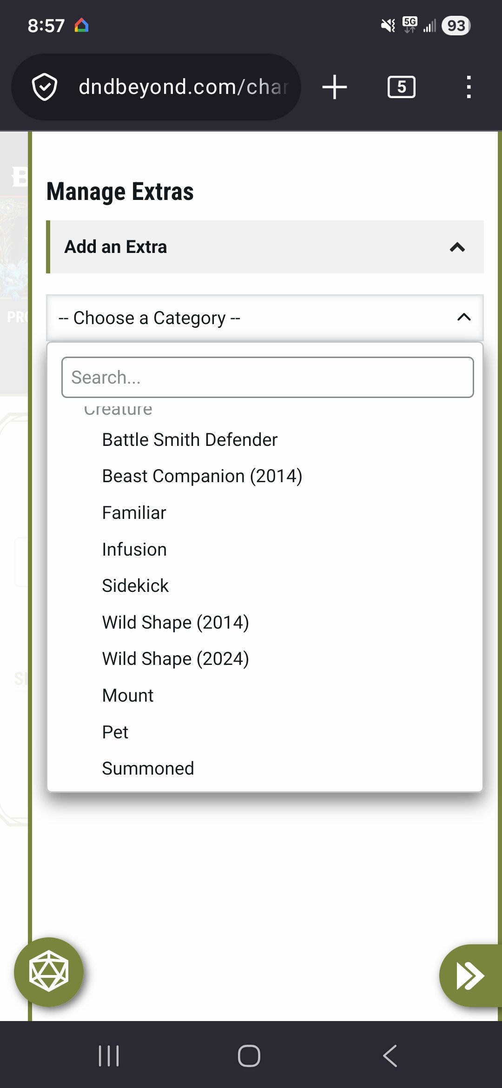The height and width of the screenshot is (1088, 502).
Task: Select Familiar from the category list
Action: [134, 512]
